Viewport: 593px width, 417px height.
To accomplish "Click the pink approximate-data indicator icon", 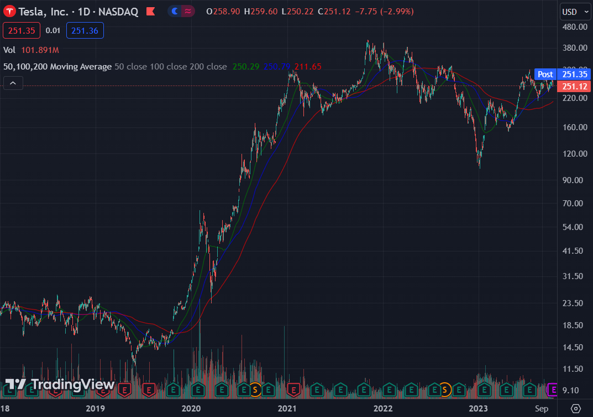I will click(x=188, y=12).
